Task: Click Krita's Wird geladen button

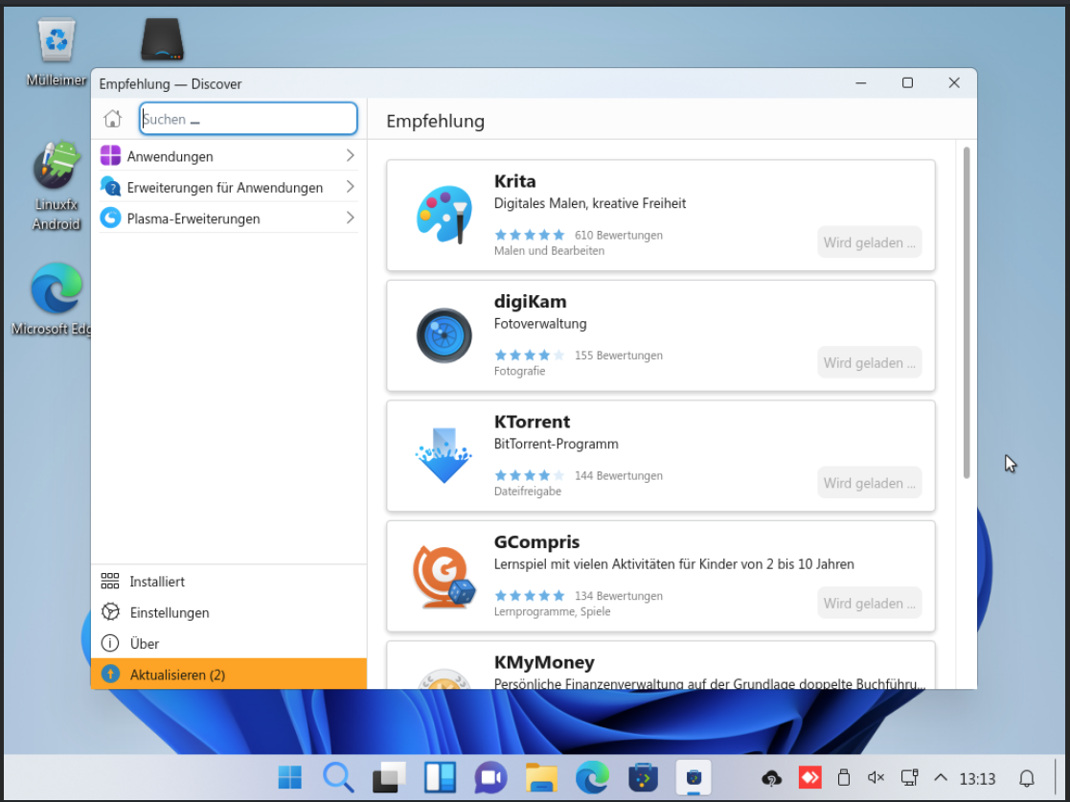Action: (870, 242)
